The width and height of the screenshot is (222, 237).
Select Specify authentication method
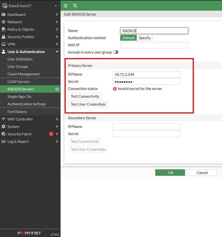tap(145, 38)
